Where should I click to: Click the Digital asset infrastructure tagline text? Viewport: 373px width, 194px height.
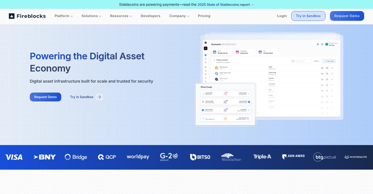(92, 81)
